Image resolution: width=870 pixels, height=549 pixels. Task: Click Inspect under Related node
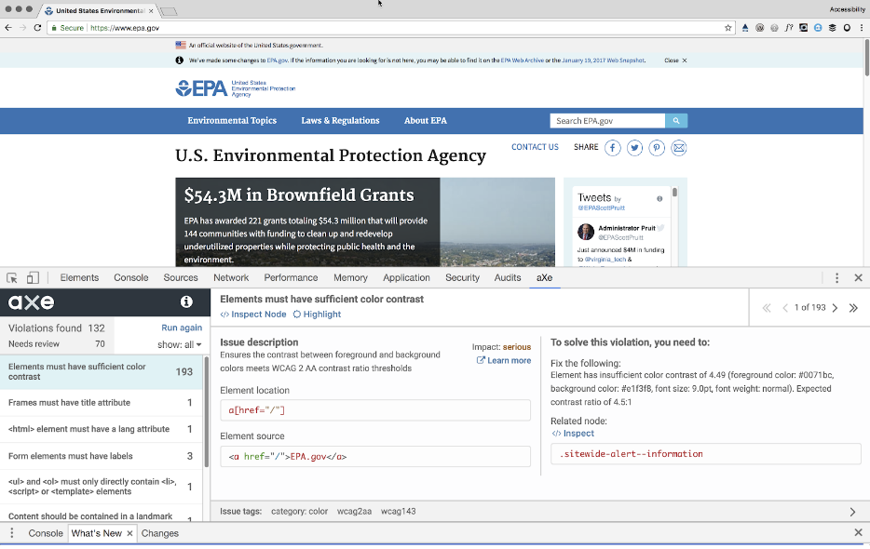573,434
